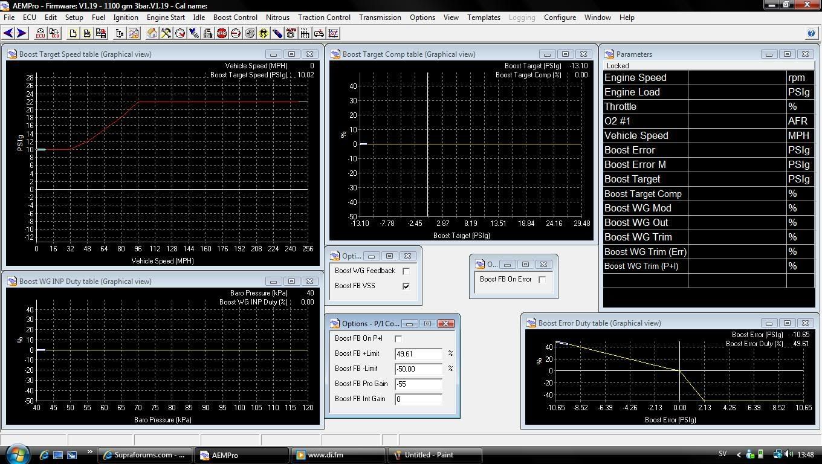Image resolution: width=822 pixels, height=464 pixels.
Task: Open the tree list view icon
Action: [x=120, y=33]
